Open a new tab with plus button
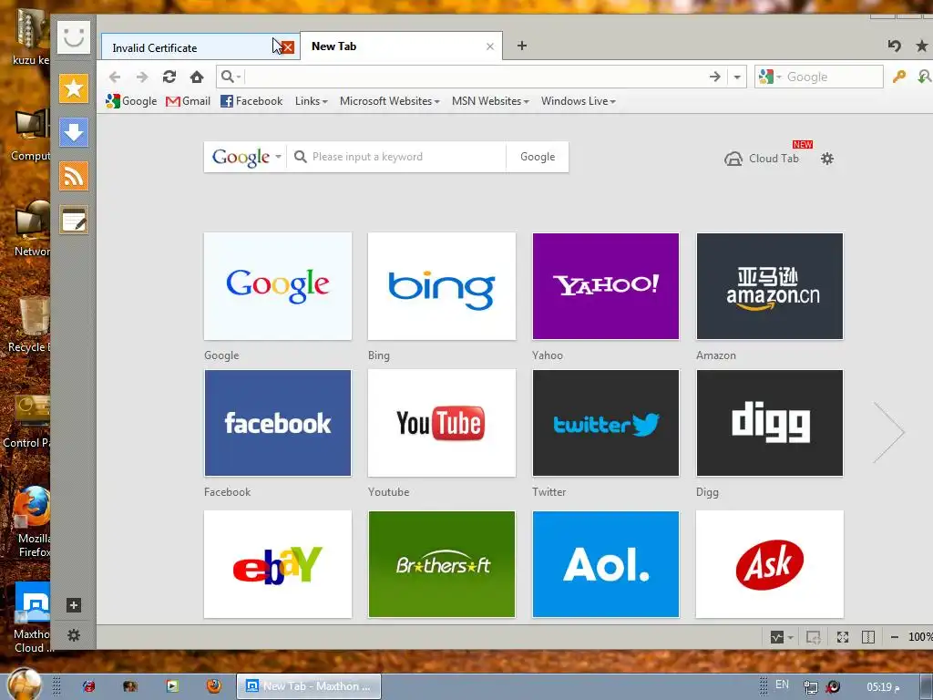Image resolution: width=933 pixels, height=700 pixels. click(522, 46)
